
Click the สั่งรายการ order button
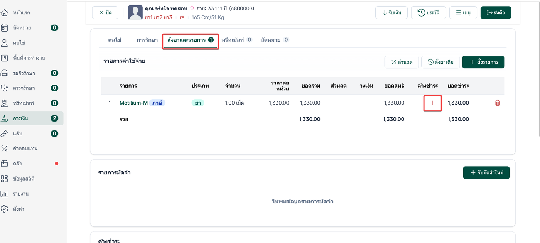point(483,62)
